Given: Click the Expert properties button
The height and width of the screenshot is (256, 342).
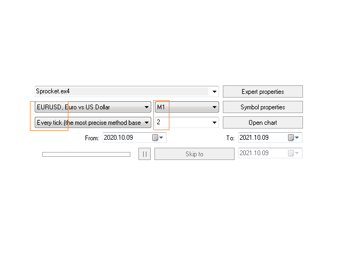Looking at the screenshot, I should point(263,92).
